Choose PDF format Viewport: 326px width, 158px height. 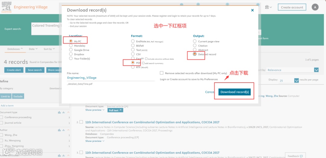(x=133, y=63)
